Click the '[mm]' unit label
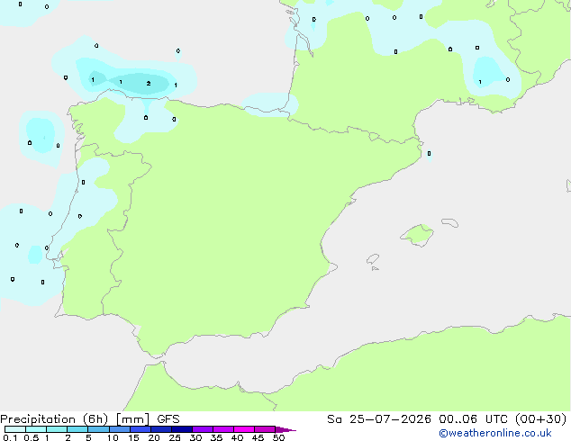 [132, 419]
